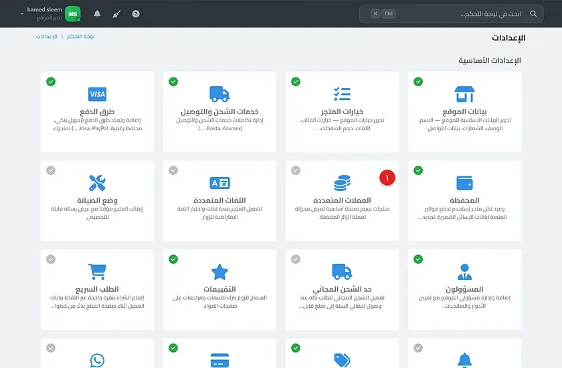
Task: Click the hamed sleem user name
Action: pyautogui.click(x=44, y=9)
